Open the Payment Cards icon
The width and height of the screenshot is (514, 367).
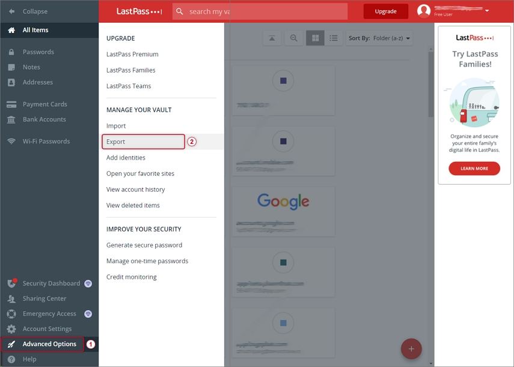(11, 104)
